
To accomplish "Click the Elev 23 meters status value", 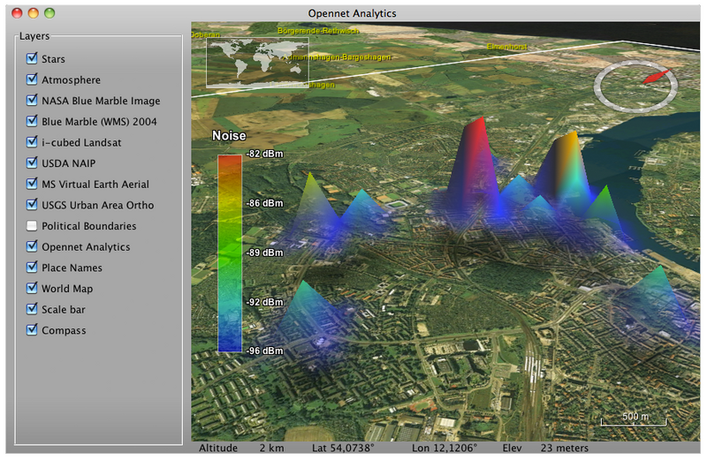I will click(545, 448).
